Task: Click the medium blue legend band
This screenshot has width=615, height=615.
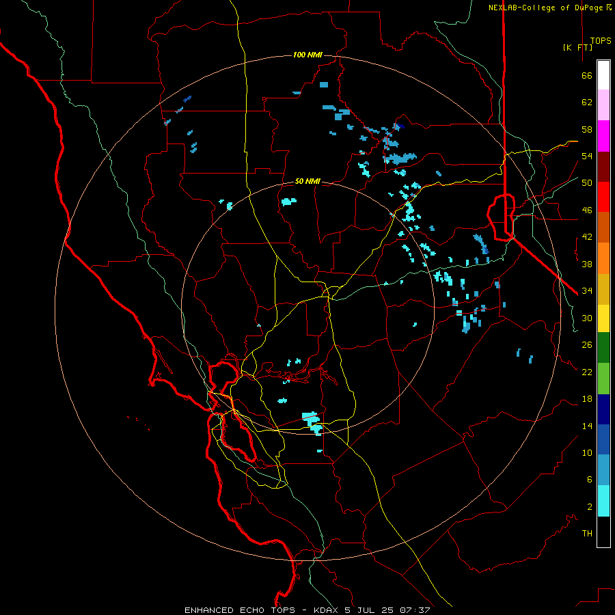Action: [x=603, y=439]
